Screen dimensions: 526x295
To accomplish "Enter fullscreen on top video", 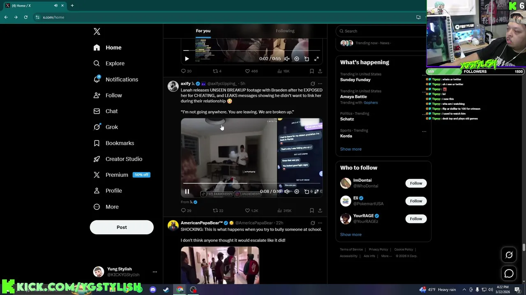I will 316,59.
